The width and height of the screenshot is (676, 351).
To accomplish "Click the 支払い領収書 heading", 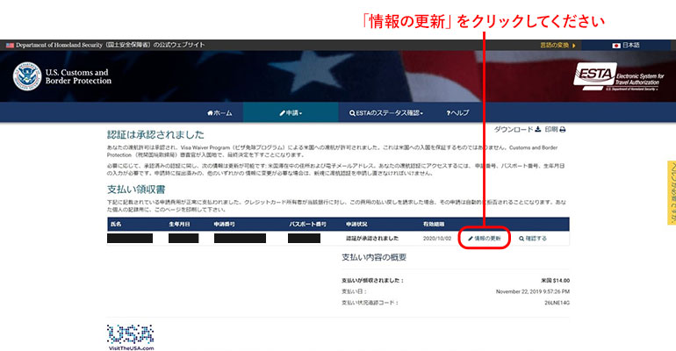I will coord(136,190).
